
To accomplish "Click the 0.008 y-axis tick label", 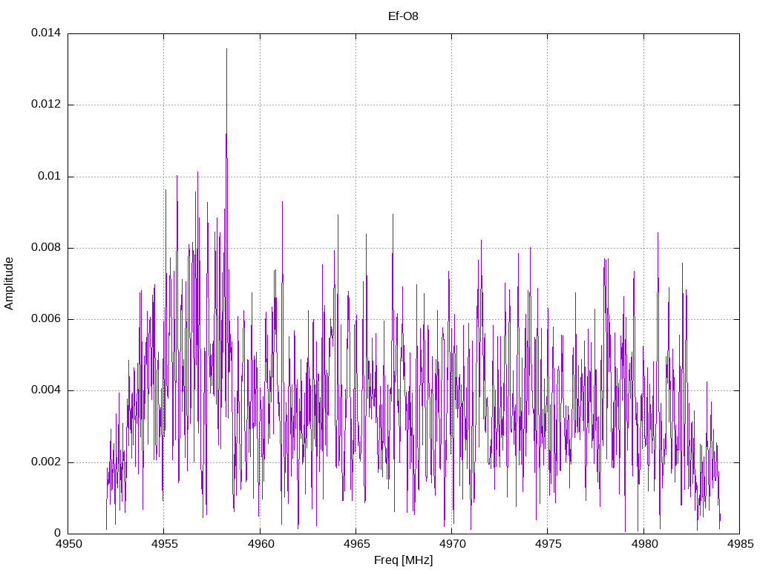I will (x=46, y=248).
